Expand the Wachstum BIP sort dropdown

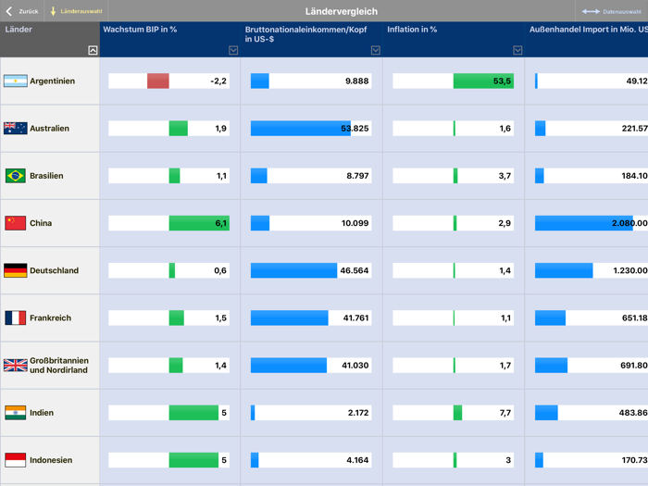point(233,50)
